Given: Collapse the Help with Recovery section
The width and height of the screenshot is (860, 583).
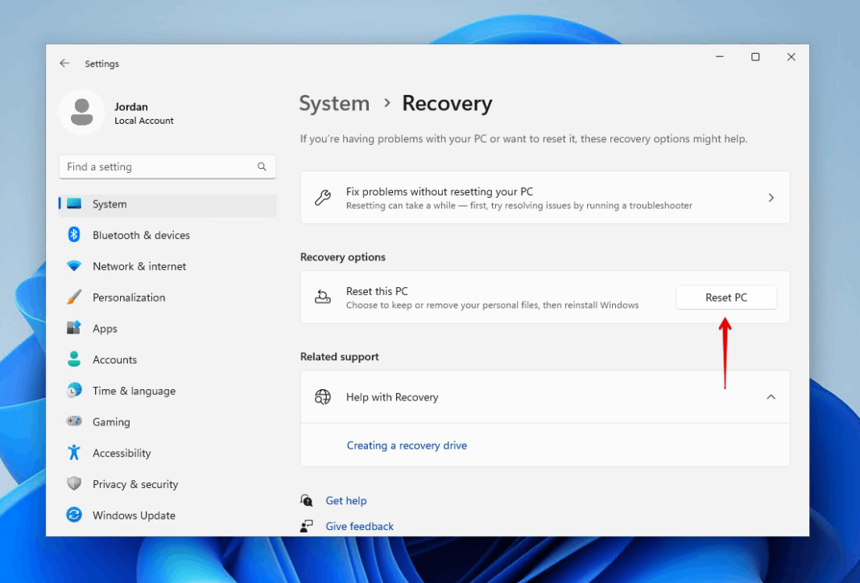Looking at the screenshot, I should 771,396.
